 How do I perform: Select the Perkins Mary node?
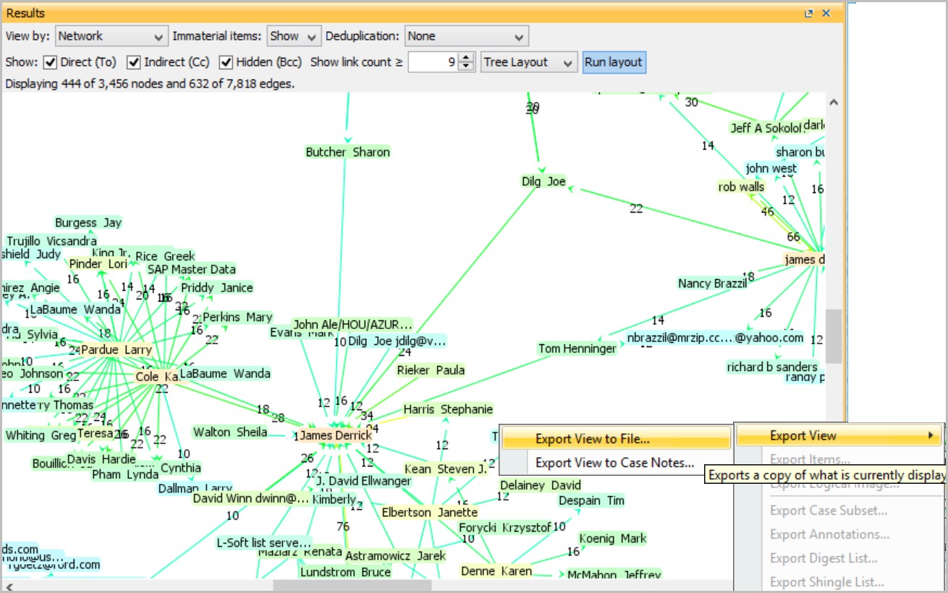coord(237,317)
